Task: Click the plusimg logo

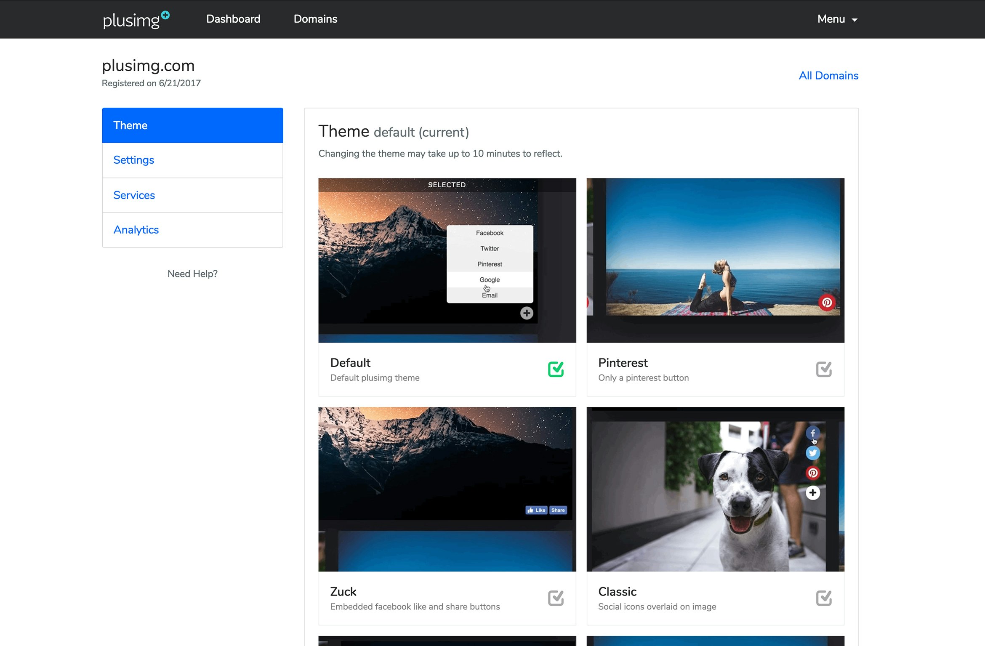Action: coord(136,19)
